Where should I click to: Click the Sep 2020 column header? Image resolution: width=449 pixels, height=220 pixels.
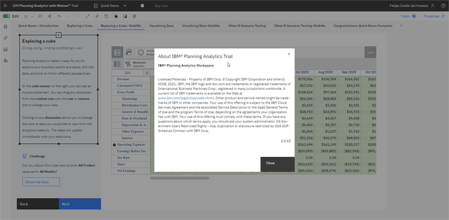pyautogui.click(x=349, y=72)
